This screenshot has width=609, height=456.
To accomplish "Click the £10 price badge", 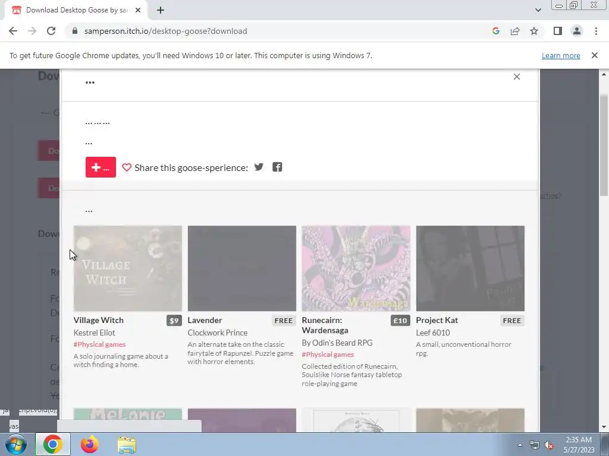I will click(400, 321).
